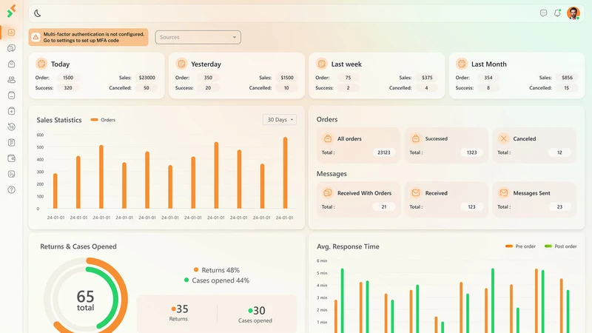This screenshot has height=333, width=592.
Task: Open the Received With Orders card
Action: click(x=358, y=200)
